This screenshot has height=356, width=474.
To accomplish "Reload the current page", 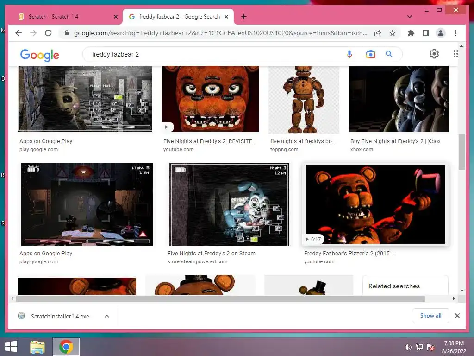I will tap(48, 33).
